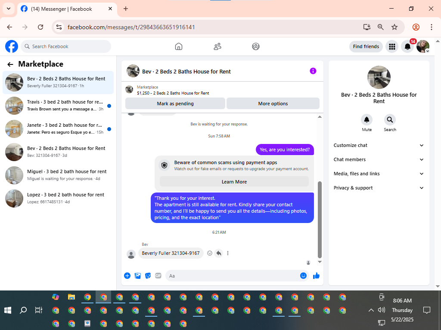
Task: Choose a GIF icon
Action: (158, 275)
